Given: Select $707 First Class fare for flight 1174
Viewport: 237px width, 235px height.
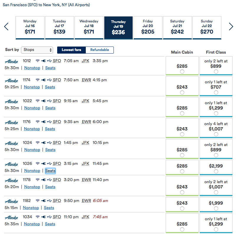Looking at the screenshot, I should click(216, 92).
